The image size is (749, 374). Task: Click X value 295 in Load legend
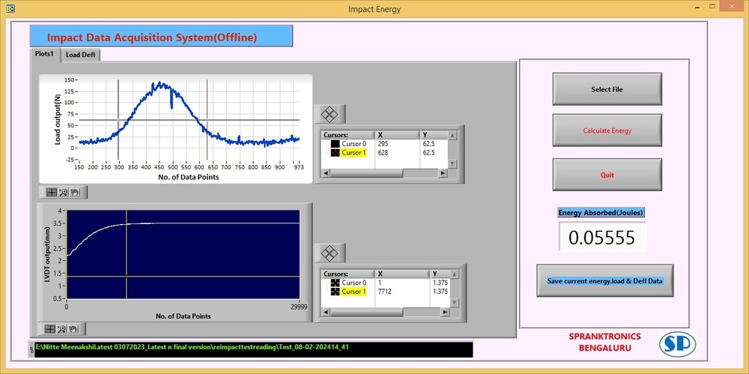[383, 143]
